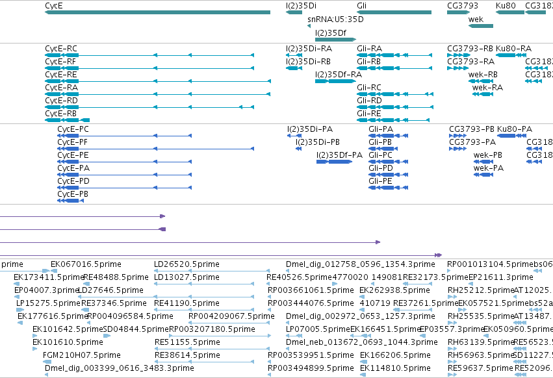The width and height of the screenshot is (553, 378).
Task: Click the l(2)35Di-RB transcript label
Action: coord(308,62)
